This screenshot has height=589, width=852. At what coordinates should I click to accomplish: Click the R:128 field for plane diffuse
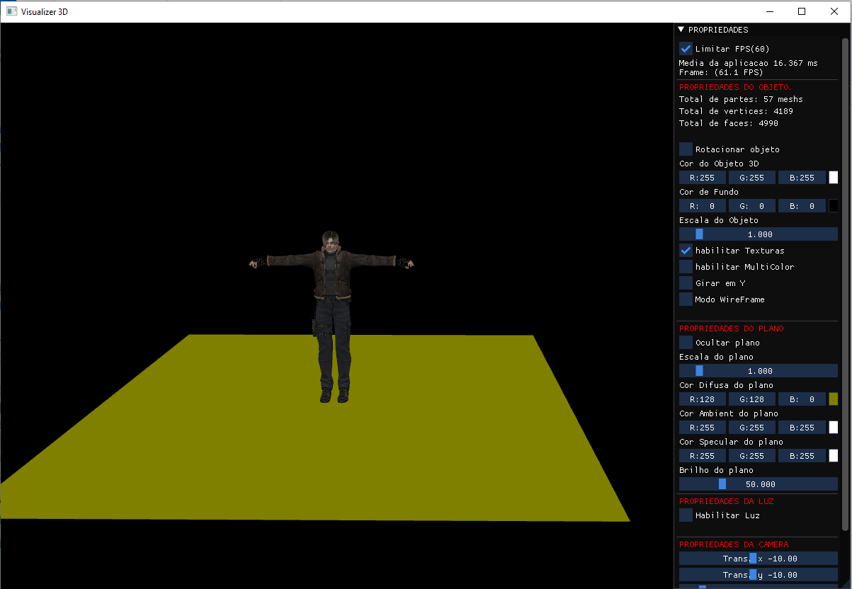(x=702, y=399)
